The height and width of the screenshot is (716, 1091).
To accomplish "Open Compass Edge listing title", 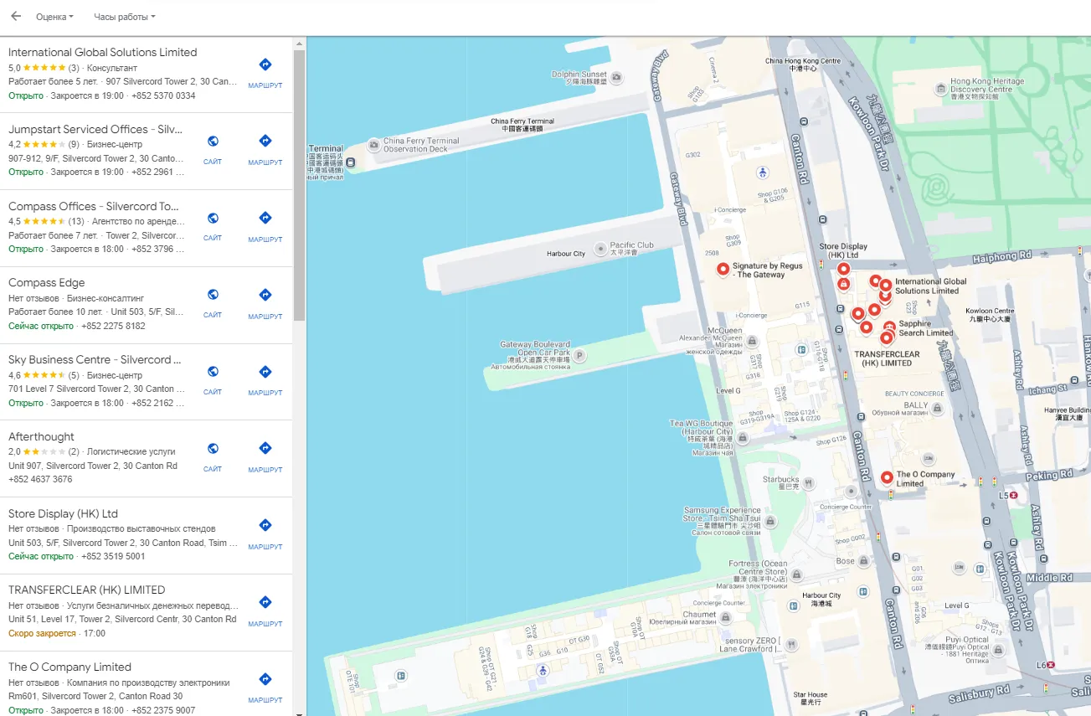I will (47, 283).
